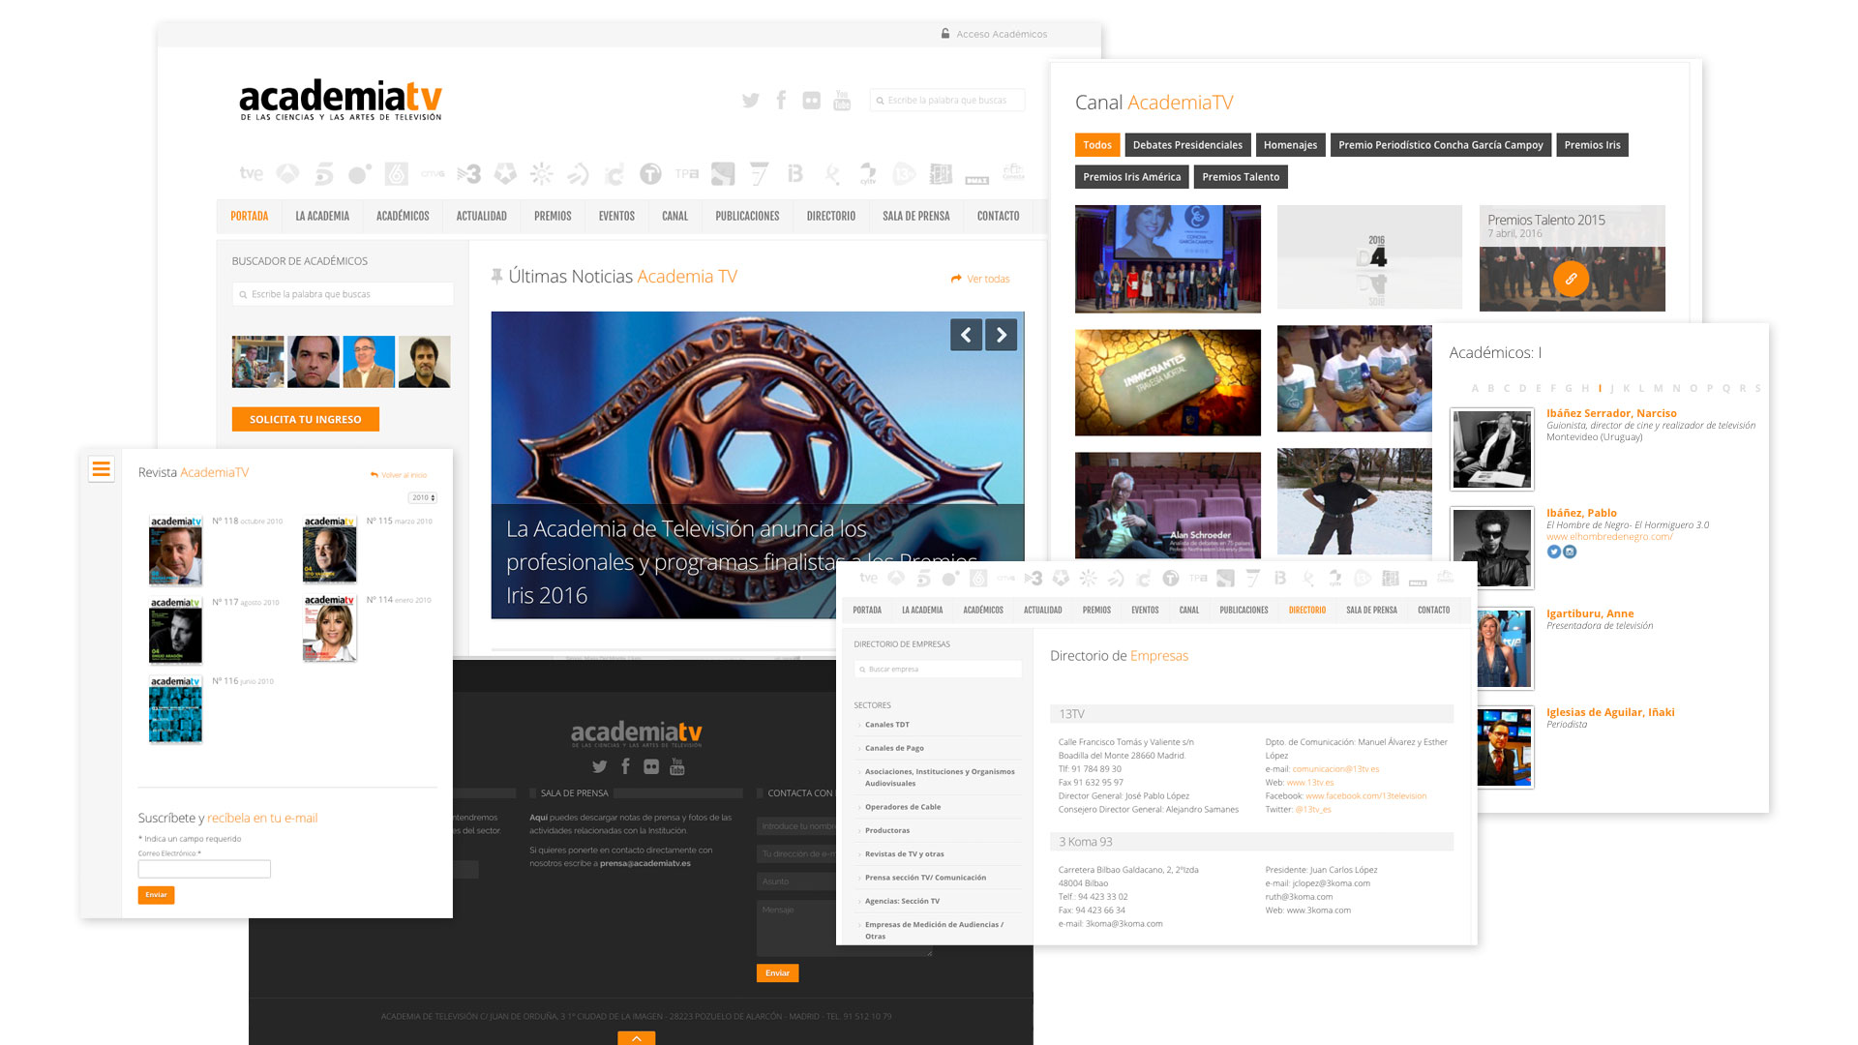Click Correo Electrónico field in Revista

[x=204, y=869]
